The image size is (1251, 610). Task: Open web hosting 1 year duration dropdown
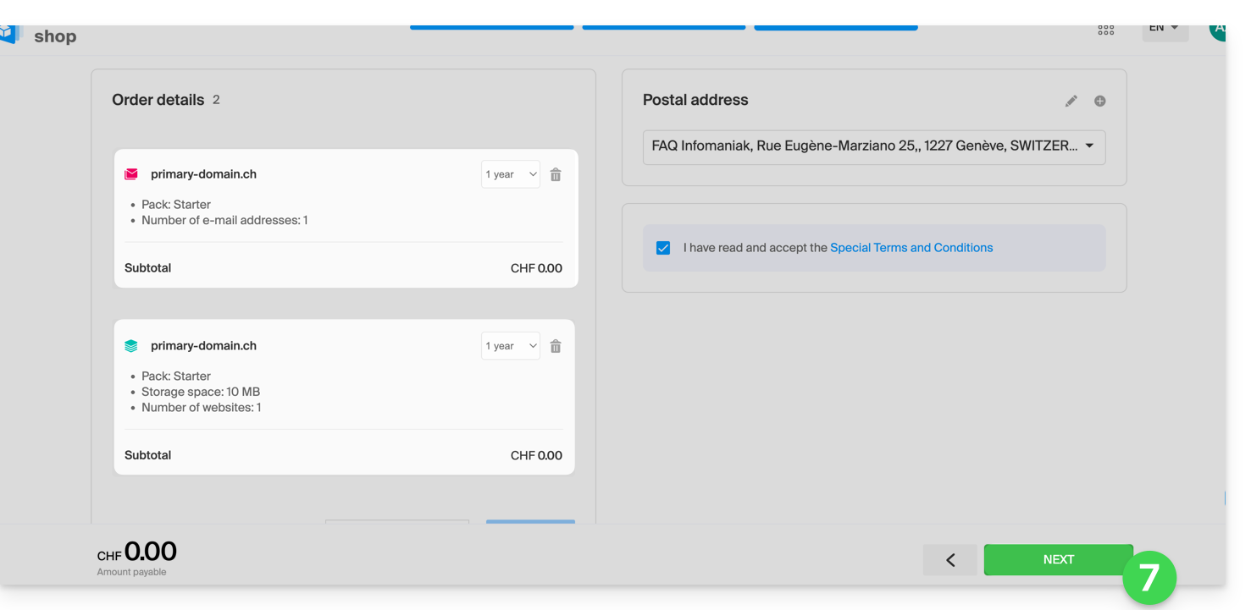(x=510, y=346)
